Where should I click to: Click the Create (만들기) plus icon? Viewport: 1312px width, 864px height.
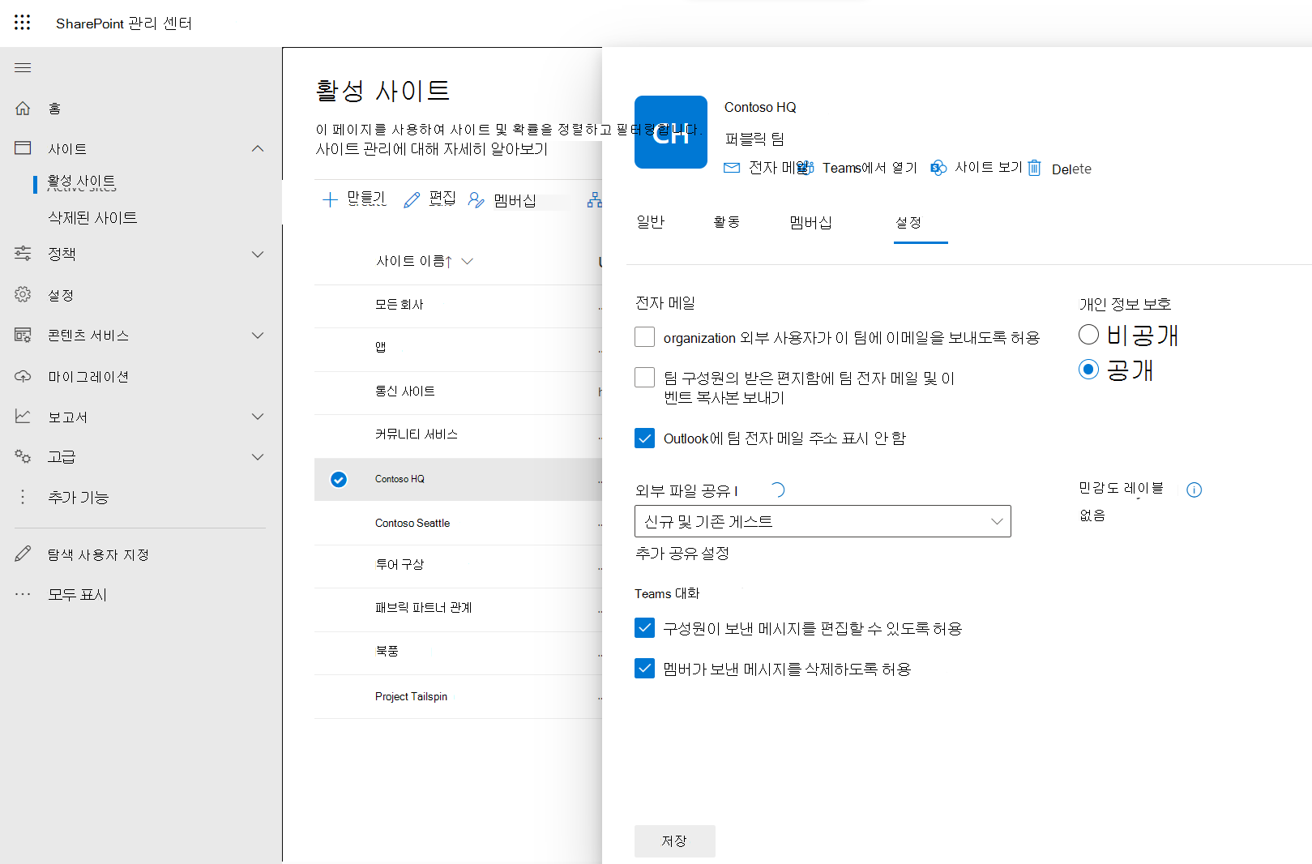330,199
